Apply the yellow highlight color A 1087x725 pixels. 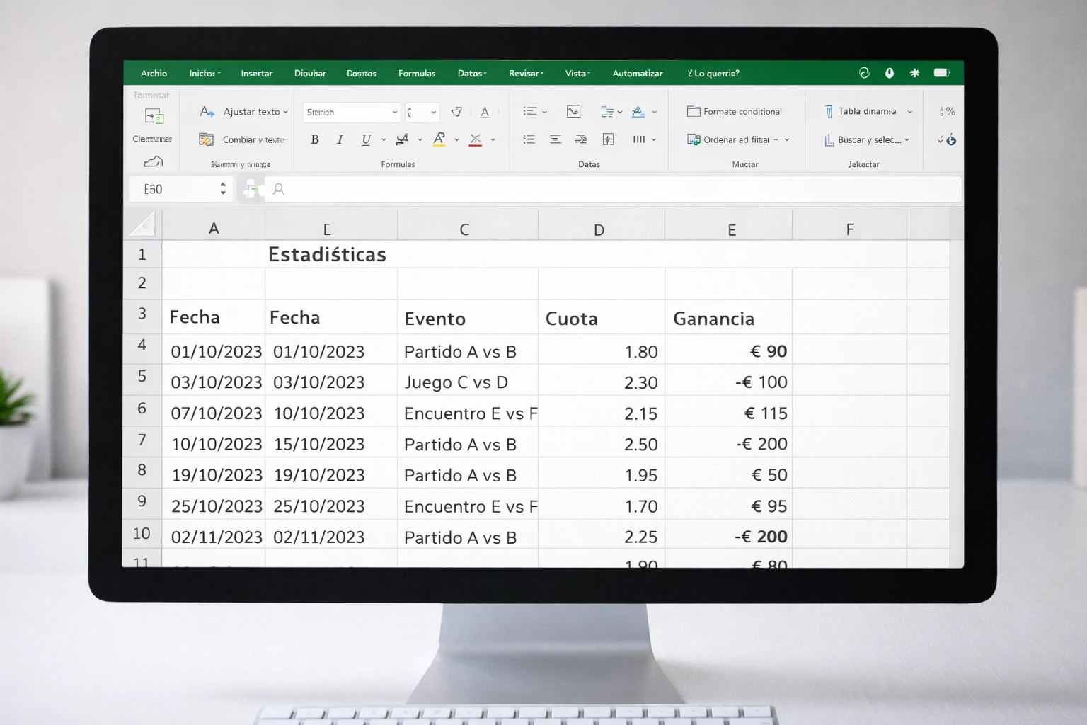click(x=439, y=139)
